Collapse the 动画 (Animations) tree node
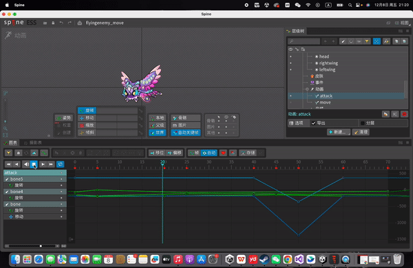The width and height of the screenshot is (413, 268). (307, 89)
